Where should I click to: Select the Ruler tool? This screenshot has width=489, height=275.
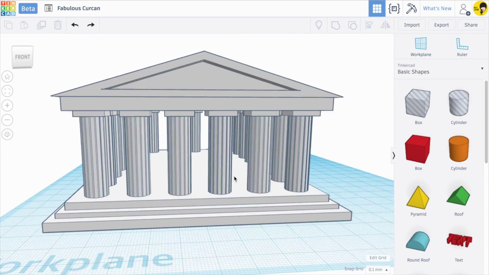(462, 47)
